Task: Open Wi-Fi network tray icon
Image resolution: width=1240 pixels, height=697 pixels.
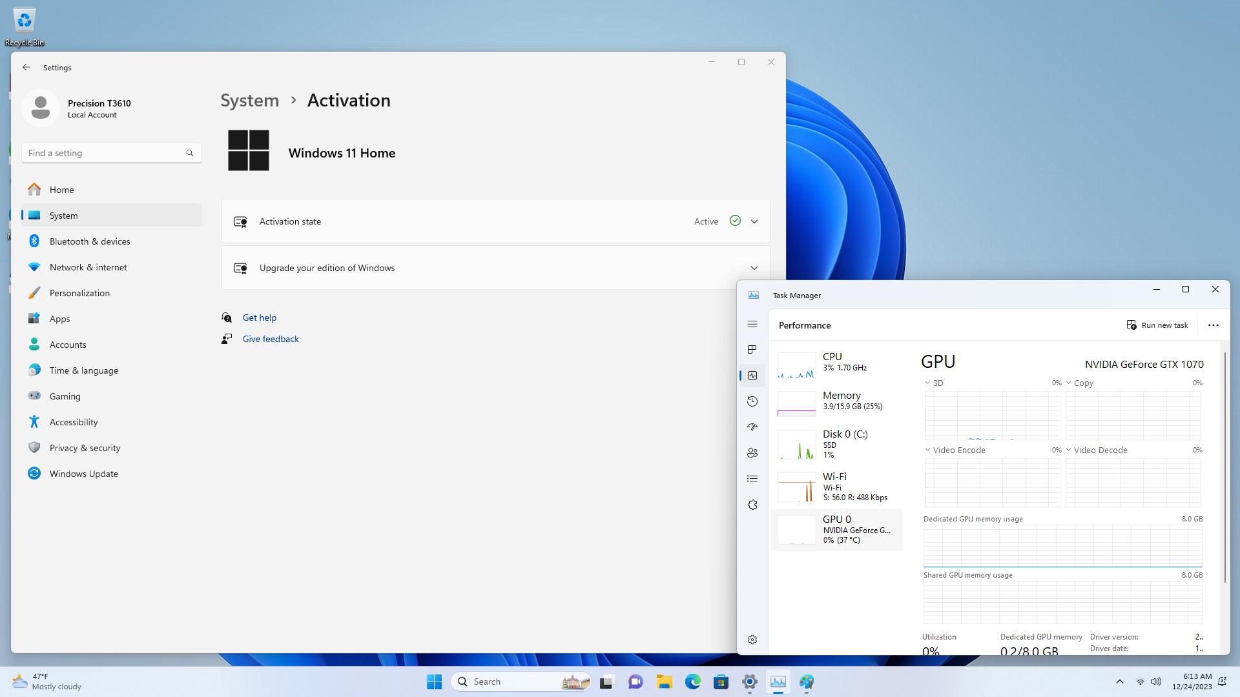Action: [1141, 682]
